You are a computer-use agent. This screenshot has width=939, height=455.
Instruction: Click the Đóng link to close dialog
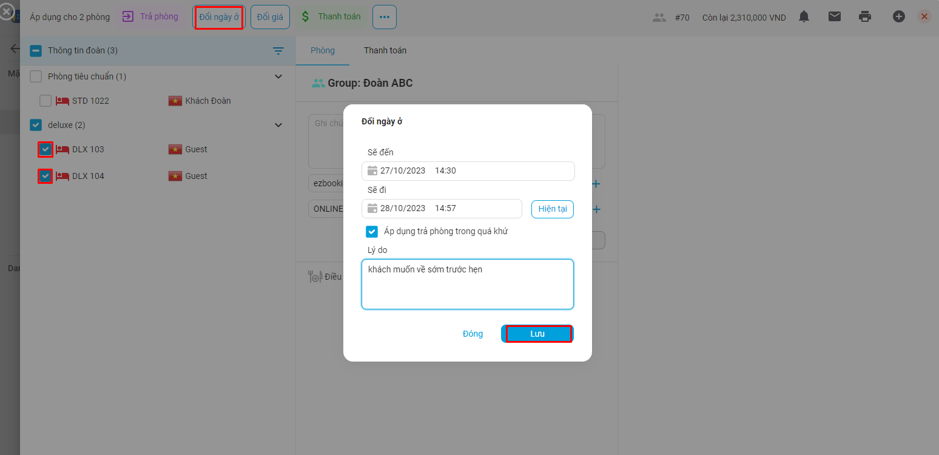tap(473, 334)
